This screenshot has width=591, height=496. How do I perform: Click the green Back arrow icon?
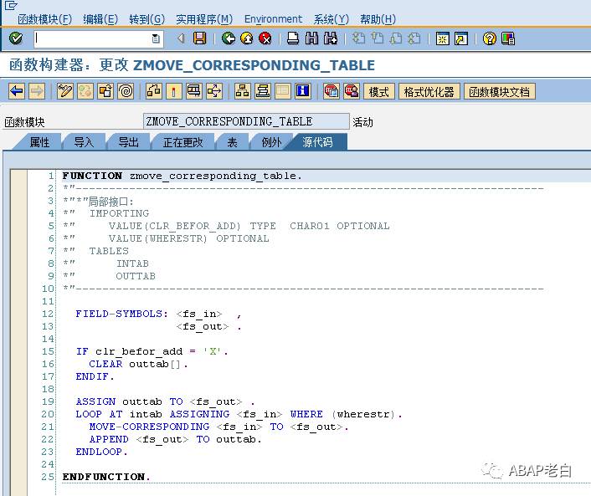[228, 38]
